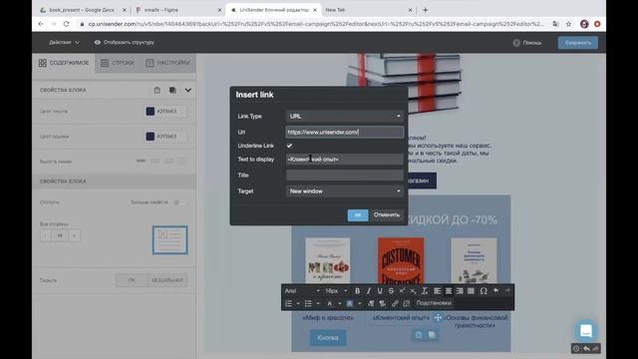Apply strikethrough in text toolbar
This screenshot has height=359, width=638.
click(391, 291)
